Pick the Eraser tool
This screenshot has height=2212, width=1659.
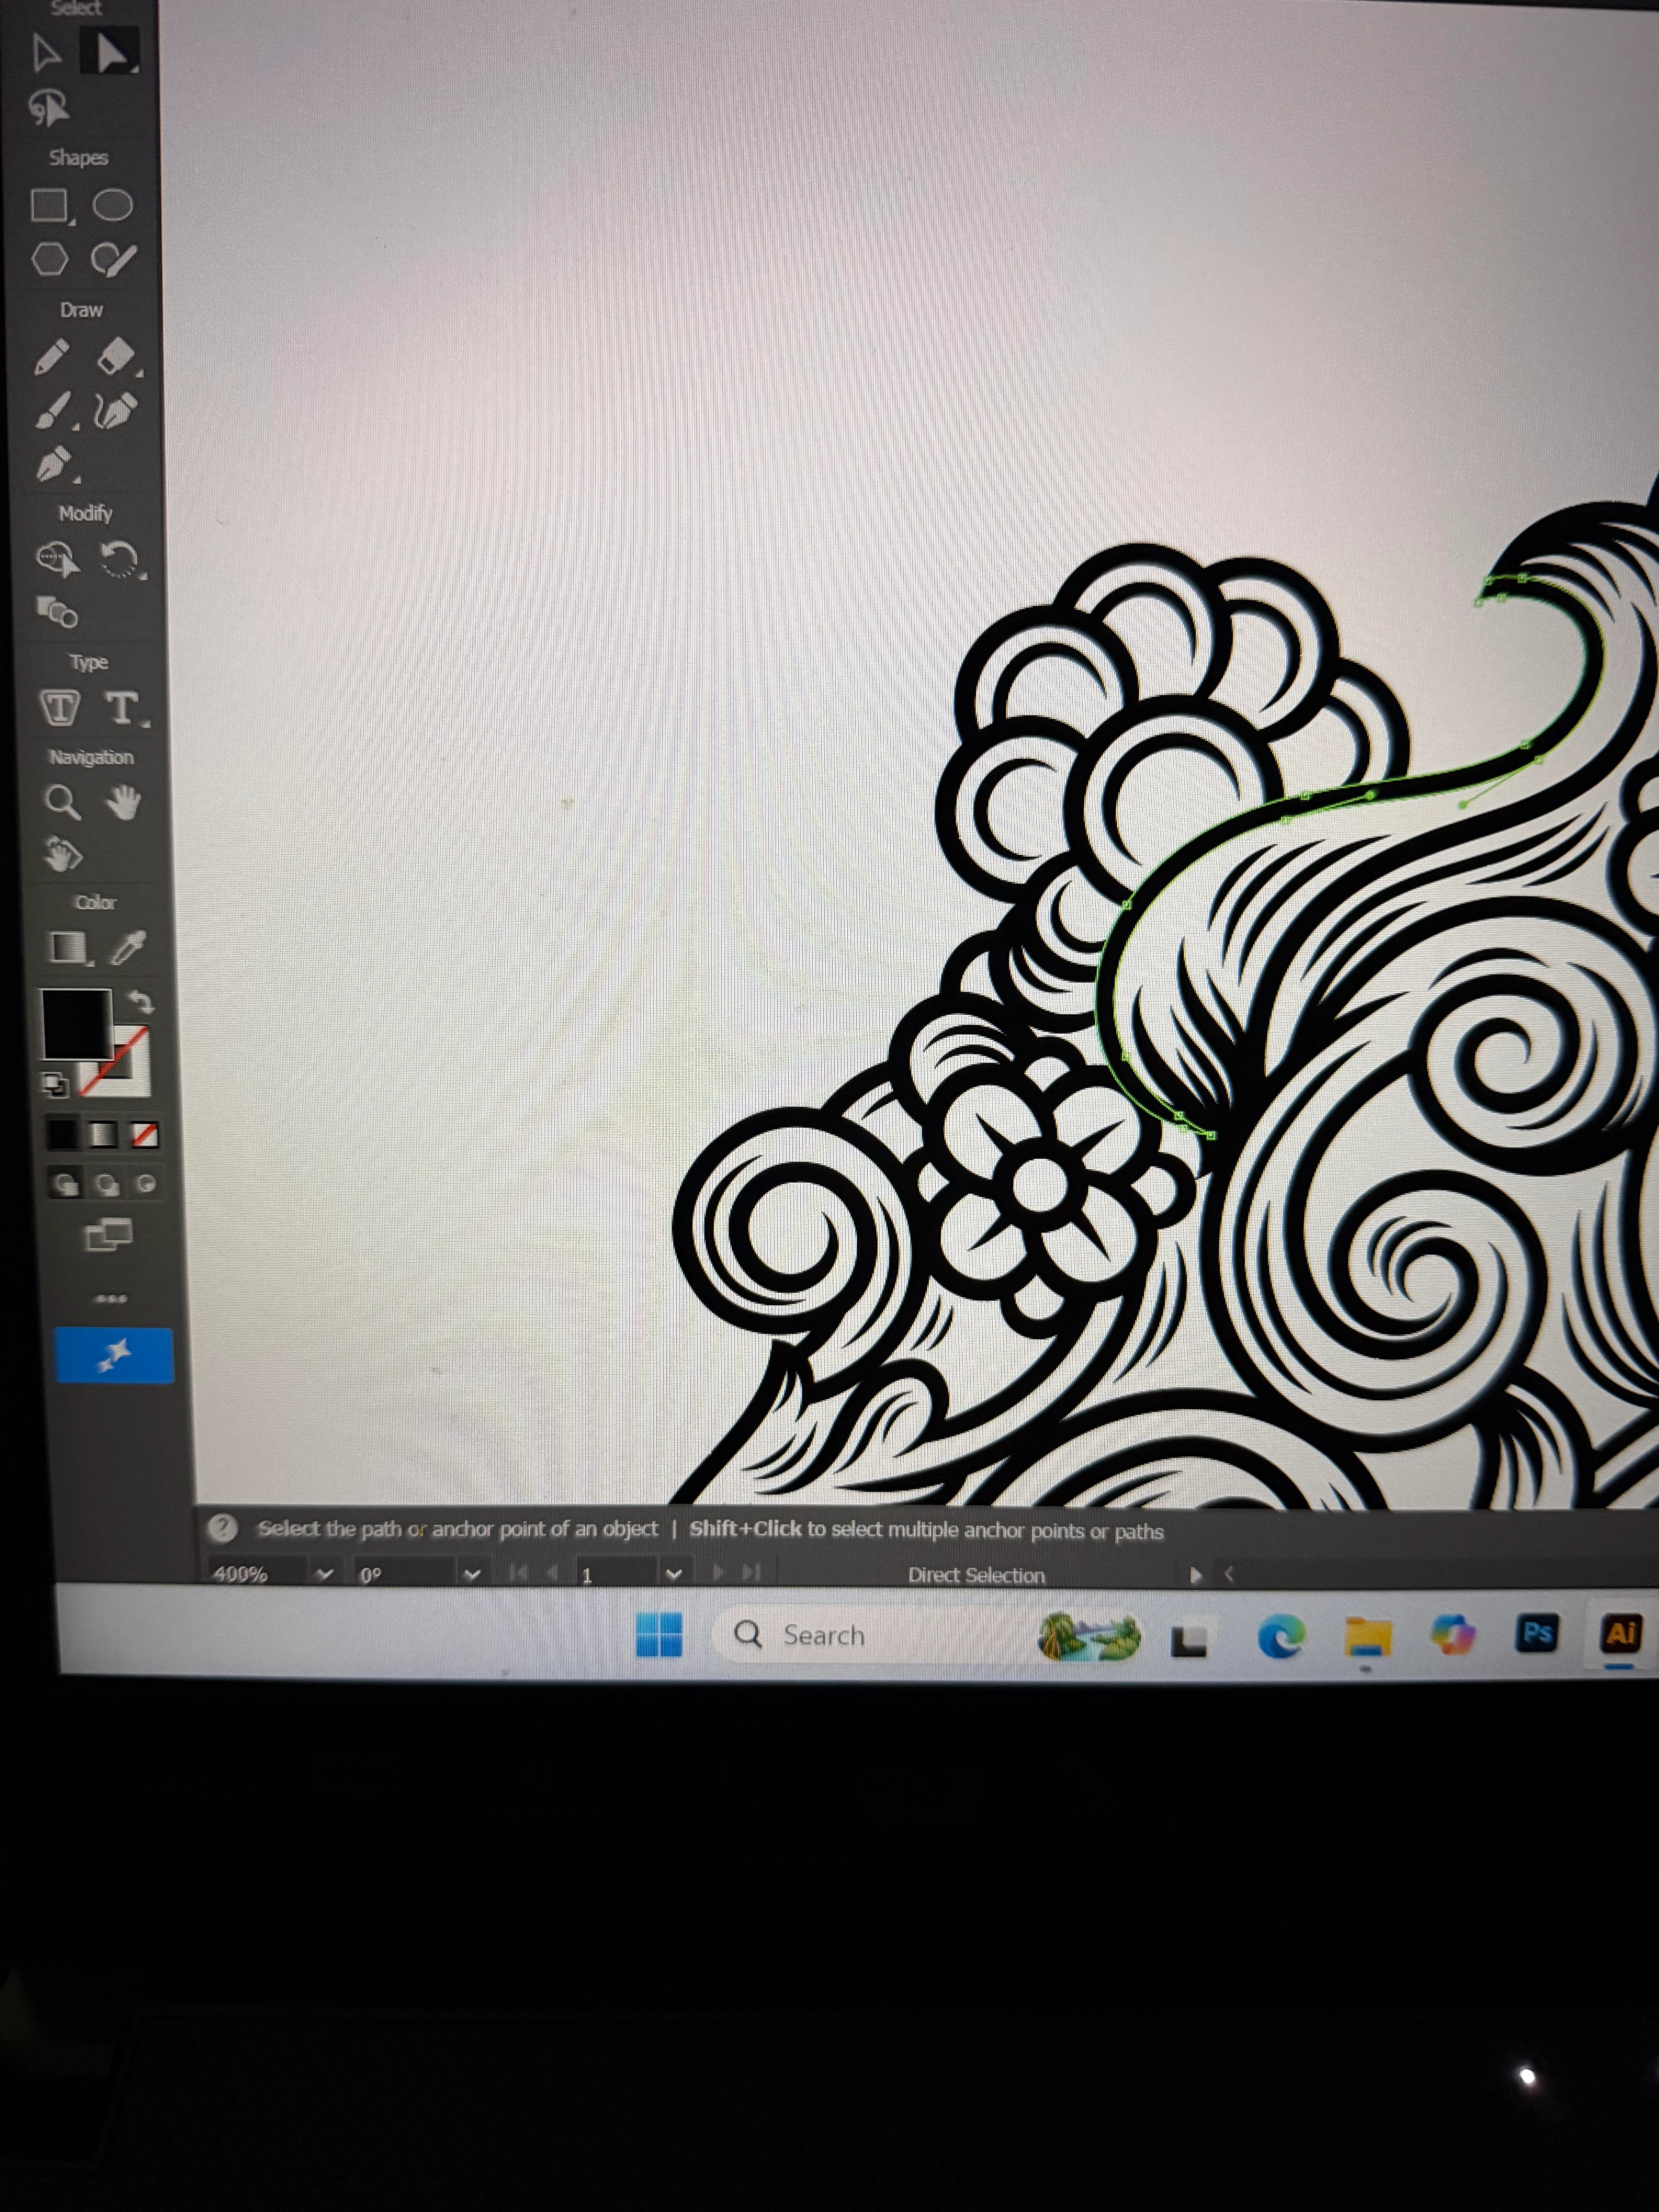point(116,355)
